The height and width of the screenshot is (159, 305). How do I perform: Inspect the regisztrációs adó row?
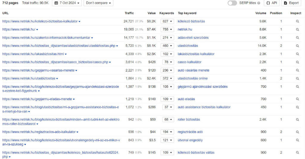[298, 132]
